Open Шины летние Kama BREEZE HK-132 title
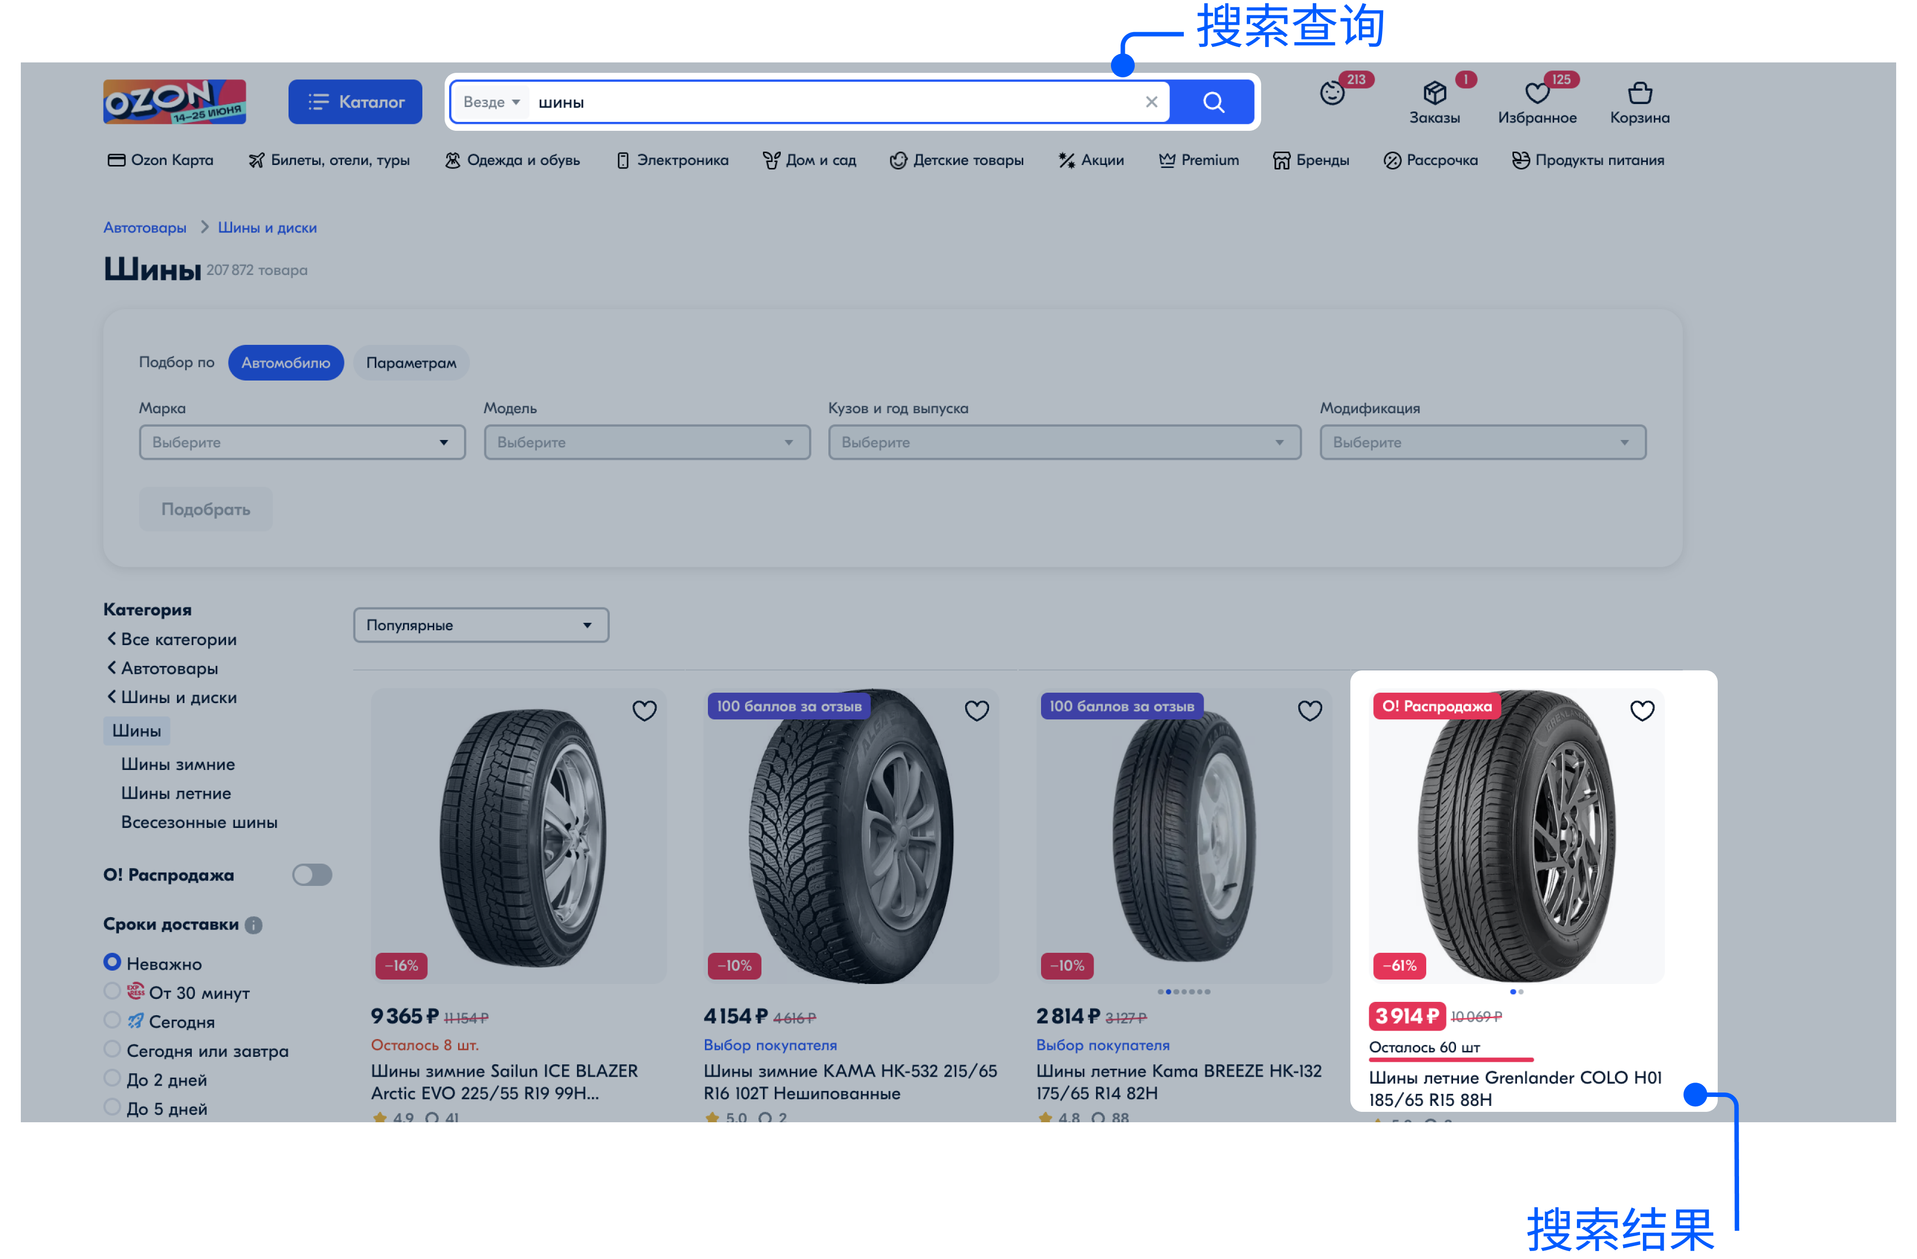The image size is (1917, 1259). (1179, 1082)
